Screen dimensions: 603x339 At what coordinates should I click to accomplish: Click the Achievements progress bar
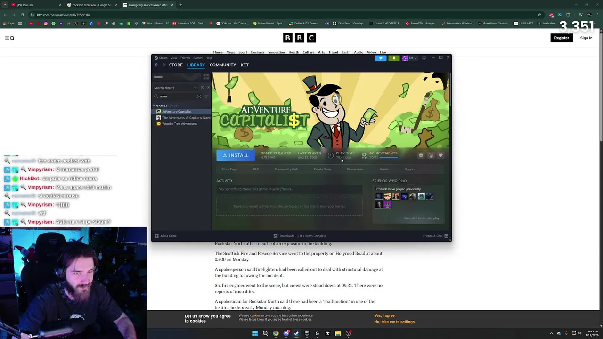tap(388, 157)
